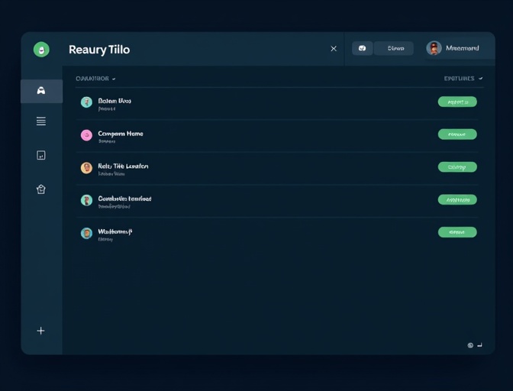The image size is (513, 391).
Task: Open the fifth row entry starting with W
Action: [115, 231]
